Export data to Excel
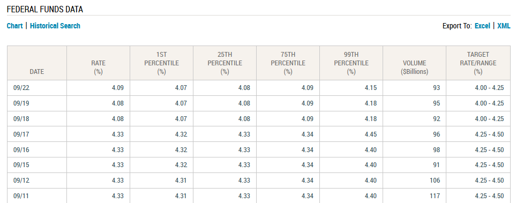The height and width of the screenshot is (203, 516). click(x=482, y=26)
